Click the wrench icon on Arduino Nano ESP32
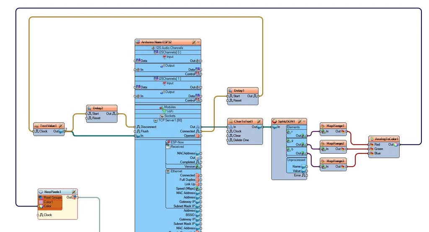 coord(194,42)
